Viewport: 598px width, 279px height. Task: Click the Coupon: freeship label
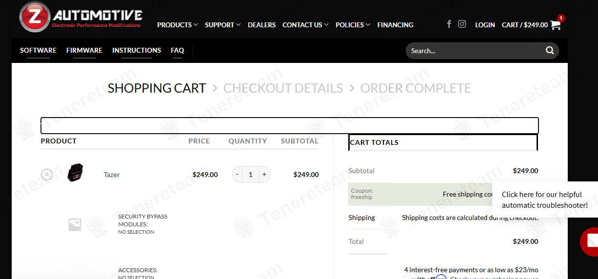[x=361, y=194]
